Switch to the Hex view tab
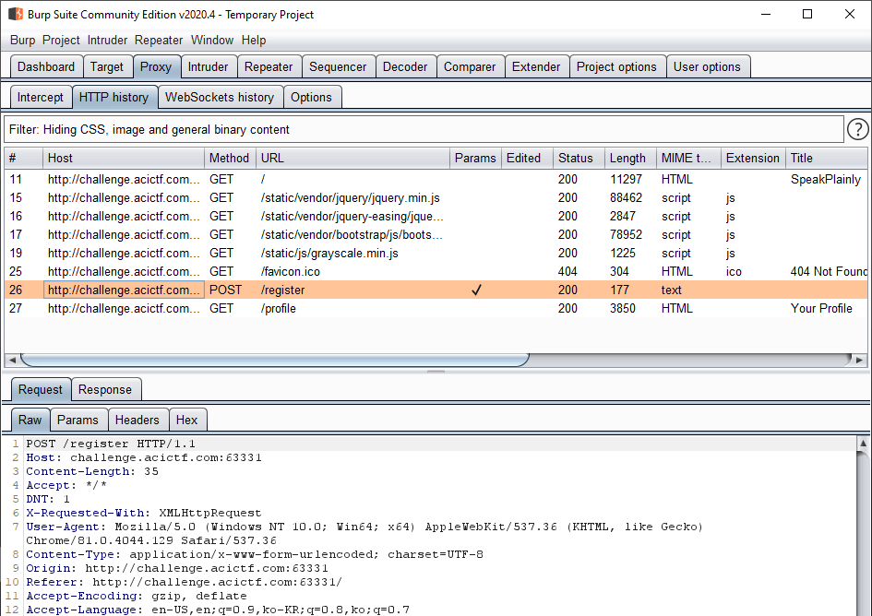This screenshot has width=872, height=616. tap(187, 420)
